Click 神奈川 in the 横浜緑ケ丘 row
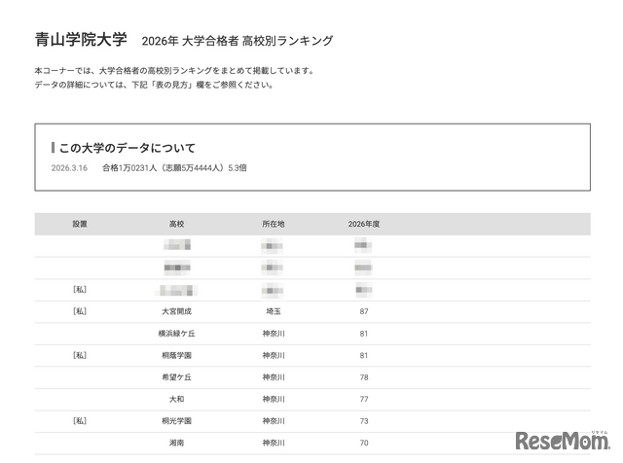Image resolution: width=623 pixels, height=463 pixels. click(274, 334)
